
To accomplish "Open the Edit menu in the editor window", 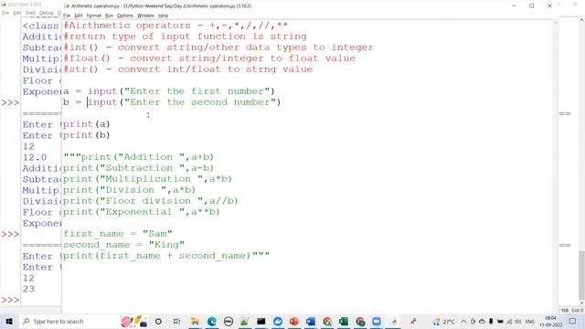I will pyautogui.click(x=79, y=16).
